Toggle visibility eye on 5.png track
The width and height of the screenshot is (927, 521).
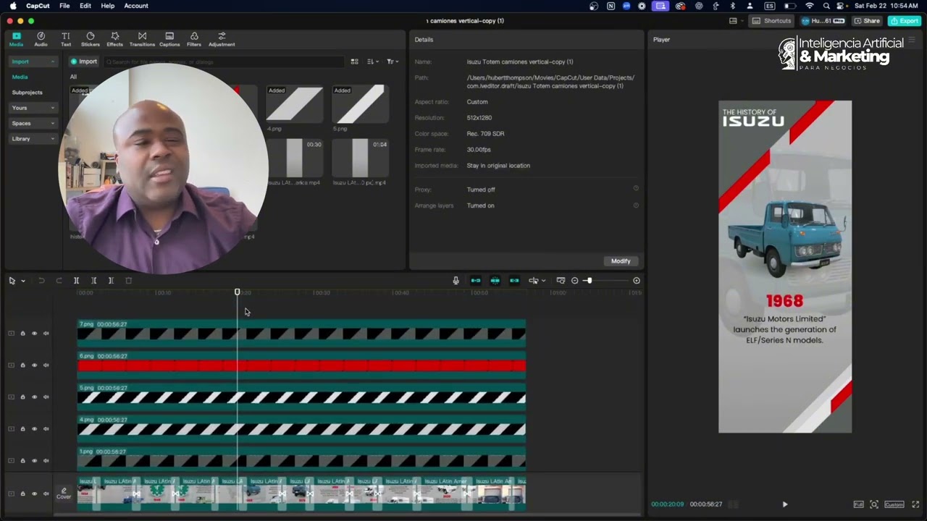tap(34, 397)
